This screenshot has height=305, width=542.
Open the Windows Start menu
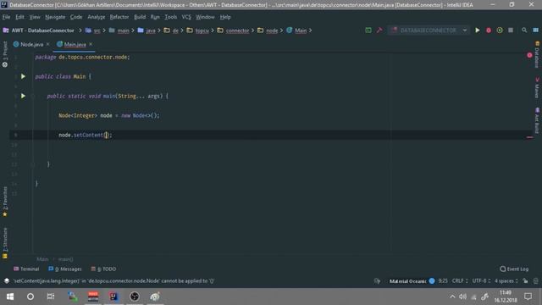[x=10, y=297]
